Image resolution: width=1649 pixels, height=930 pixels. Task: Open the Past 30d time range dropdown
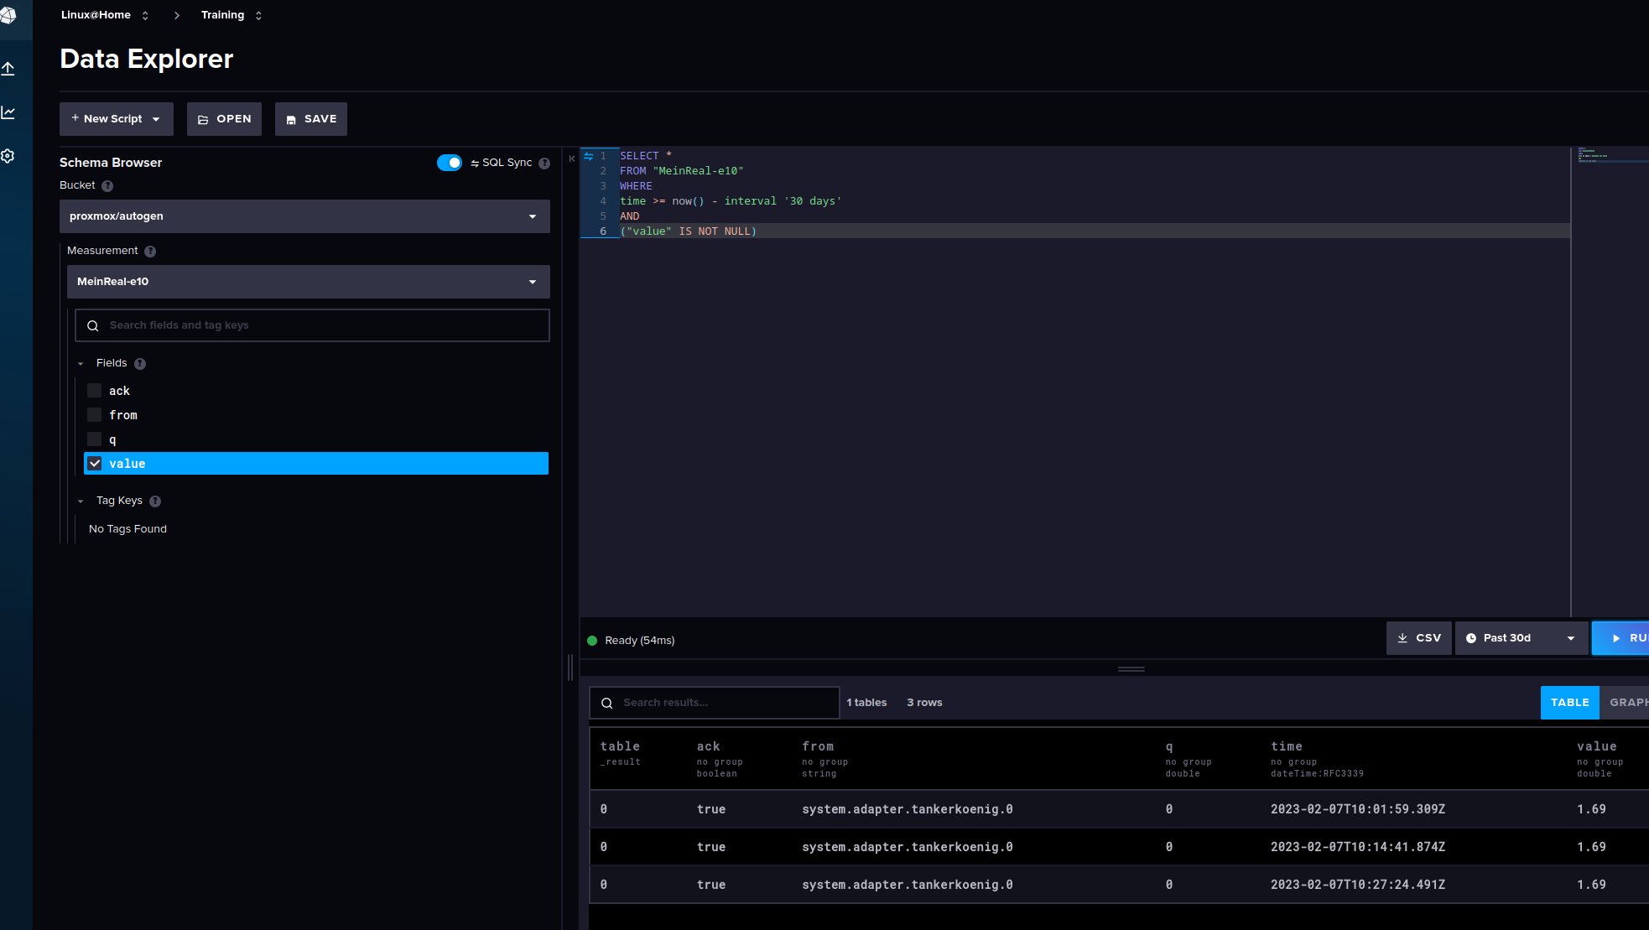pyautogui.click(x=1522, y=638)
